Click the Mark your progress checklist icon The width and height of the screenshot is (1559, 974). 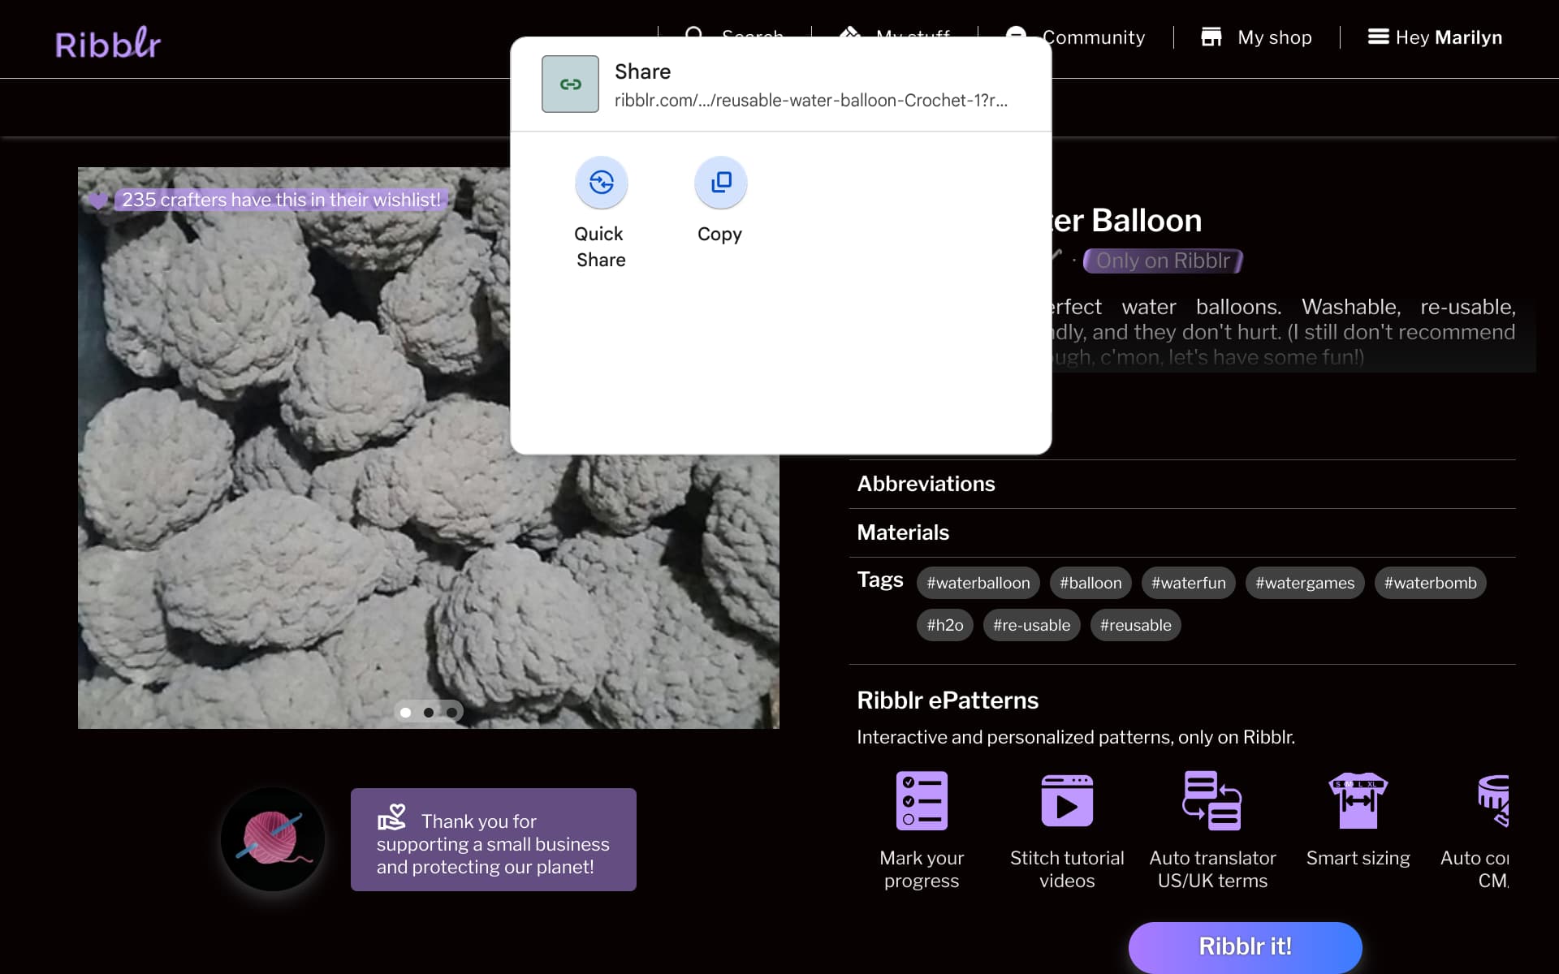click(x=922, y=800)
